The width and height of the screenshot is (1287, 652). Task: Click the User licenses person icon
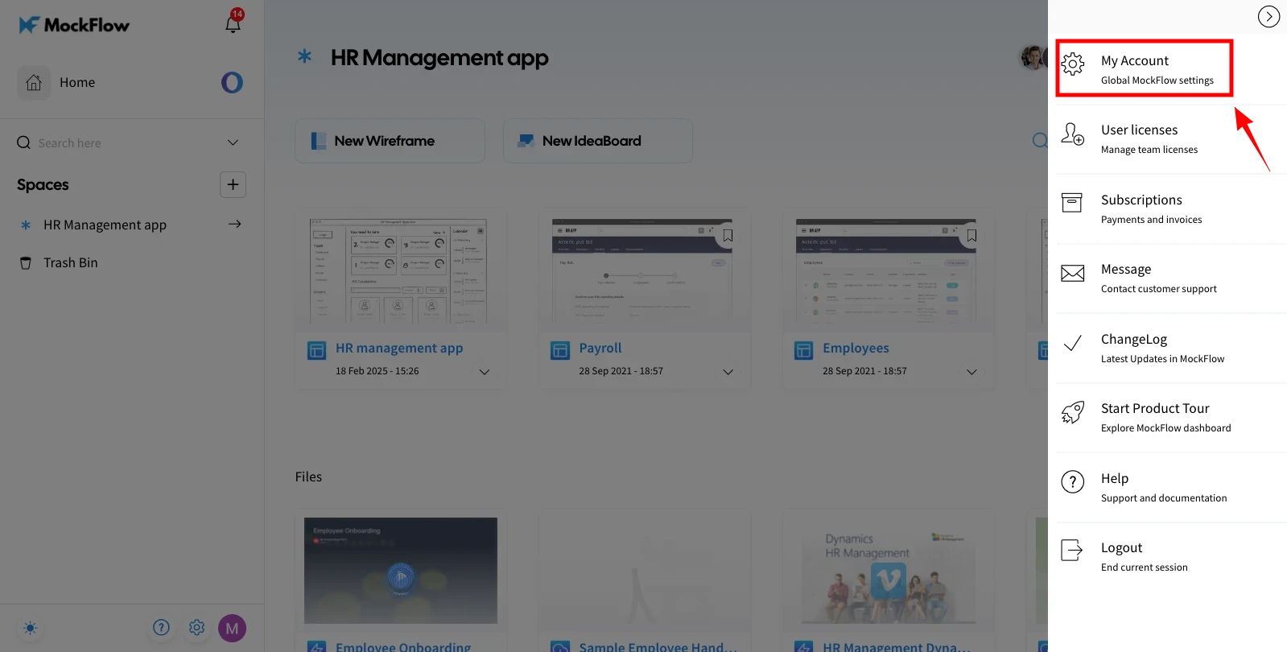tap(1073, 134)
